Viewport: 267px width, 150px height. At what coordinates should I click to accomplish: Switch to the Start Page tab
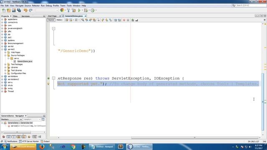[52, 16]
